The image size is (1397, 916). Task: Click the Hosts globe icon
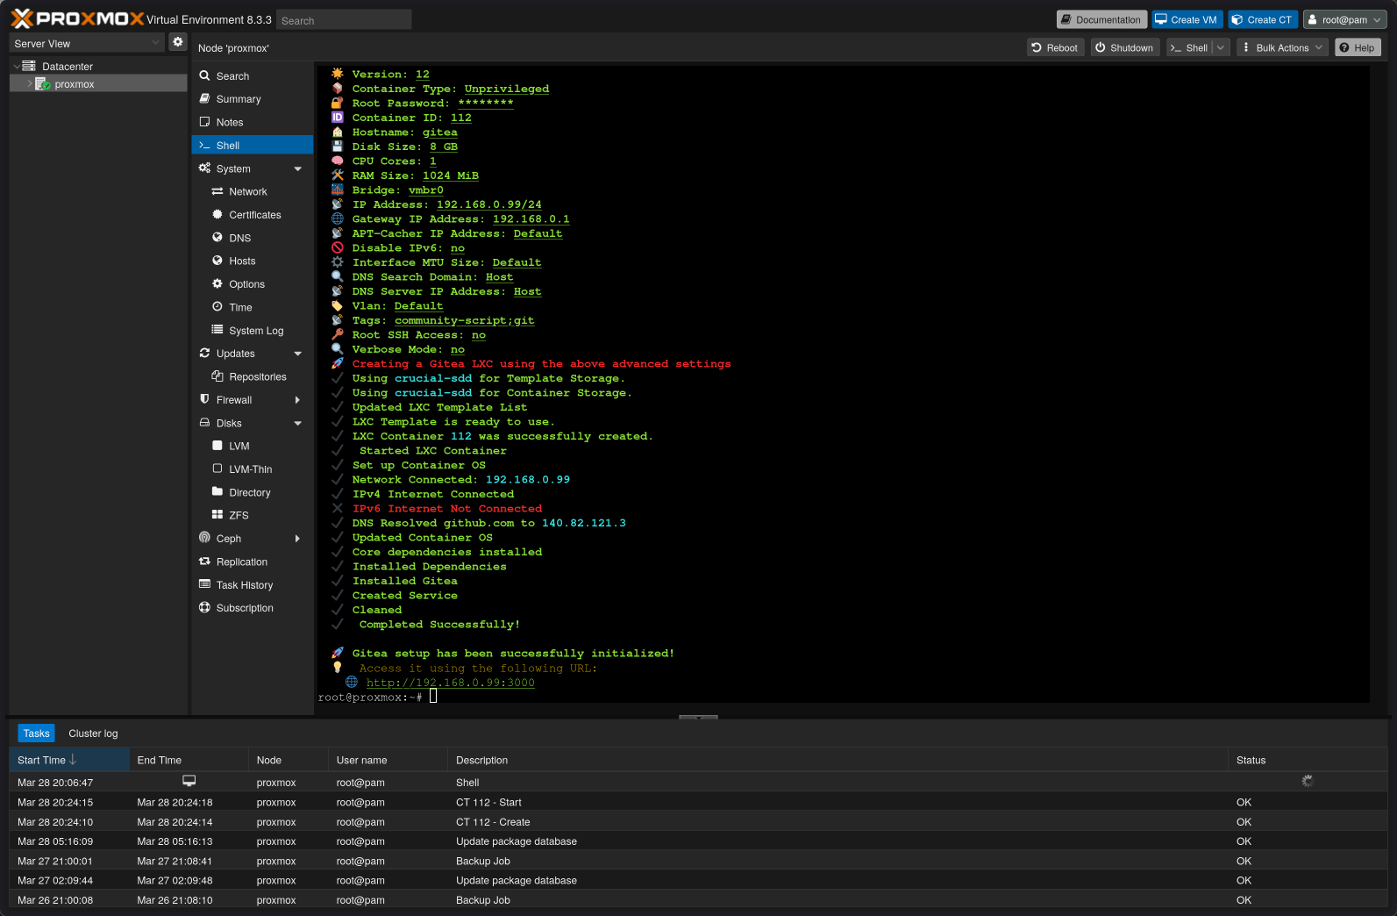point(217,261)
